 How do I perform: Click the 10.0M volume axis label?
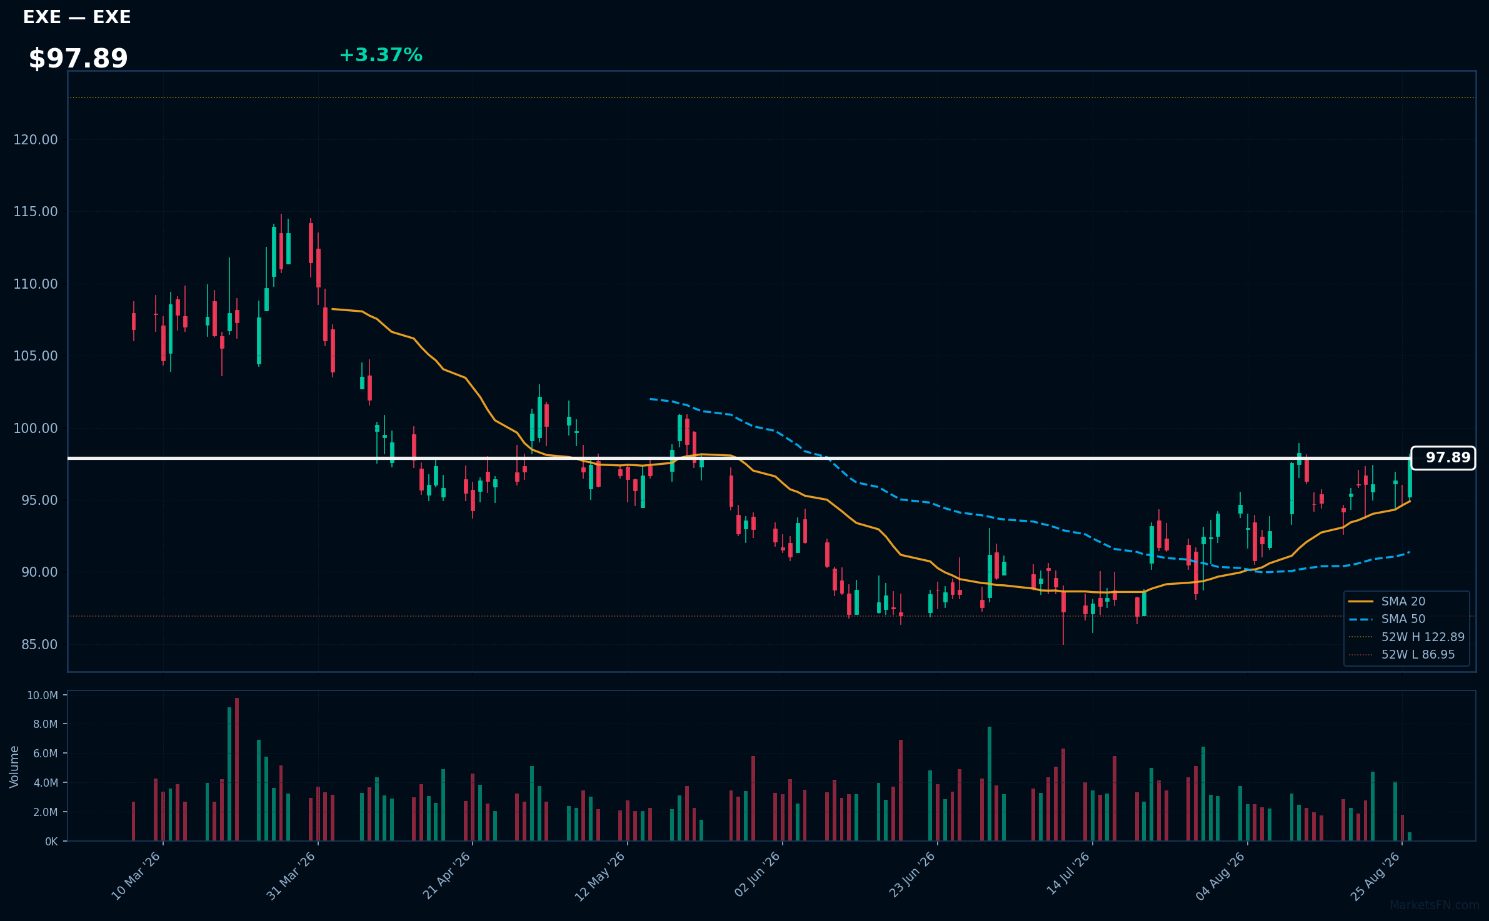click(x=43, y=695)
